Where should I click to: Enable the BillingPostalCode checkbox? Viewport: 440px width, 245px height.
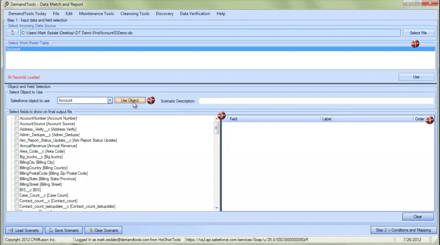(x=17, y=173)
